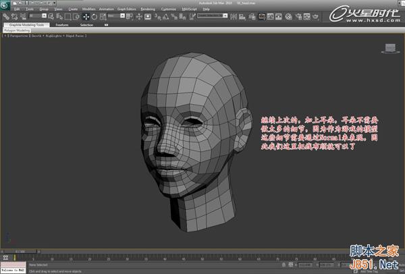Click the Select and Rotate tool
The height and width of the screenshot is (274, 405).
pyautogui.click(x=94, y=16)
